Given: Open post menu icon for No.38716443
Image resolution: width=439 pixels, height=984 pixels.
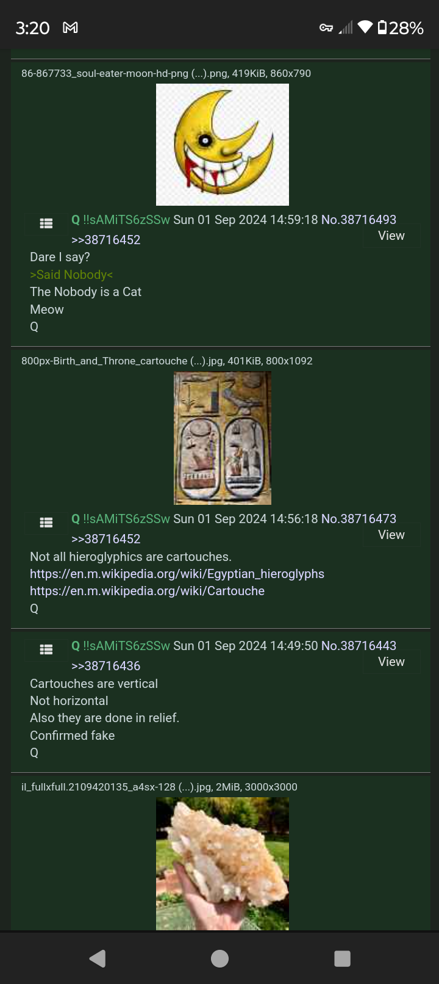Looking at the screenshot, I should point(46,649).
